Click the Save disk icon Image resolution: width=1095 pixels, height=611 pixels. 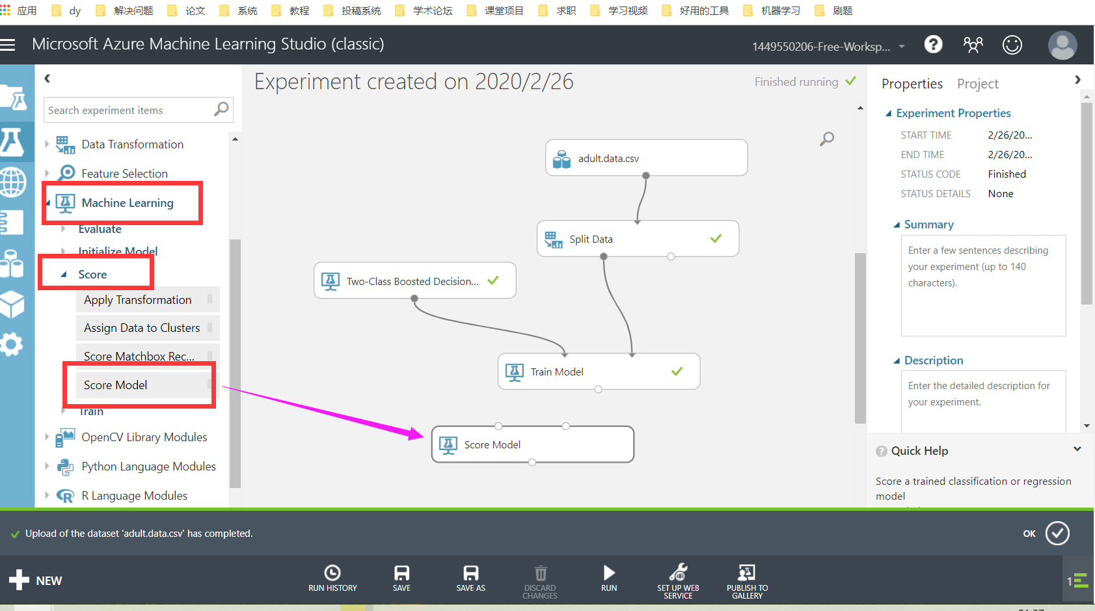click(x=401, y=573)
